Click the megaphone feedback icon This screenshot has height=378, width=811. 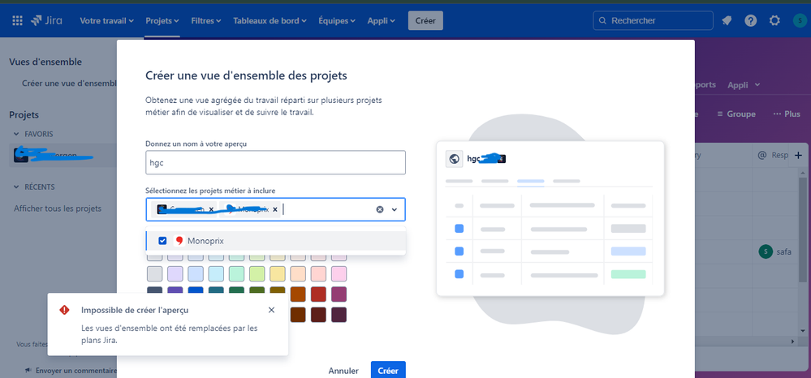[x=28, y=370]
